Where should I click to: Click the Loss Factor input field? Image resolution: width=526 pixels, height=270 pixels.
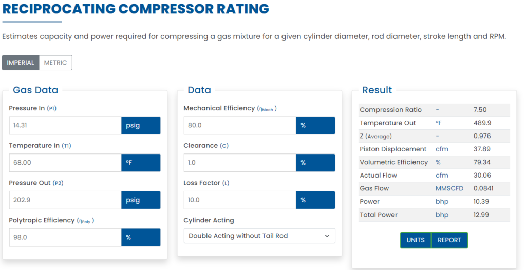pos(240,200)
